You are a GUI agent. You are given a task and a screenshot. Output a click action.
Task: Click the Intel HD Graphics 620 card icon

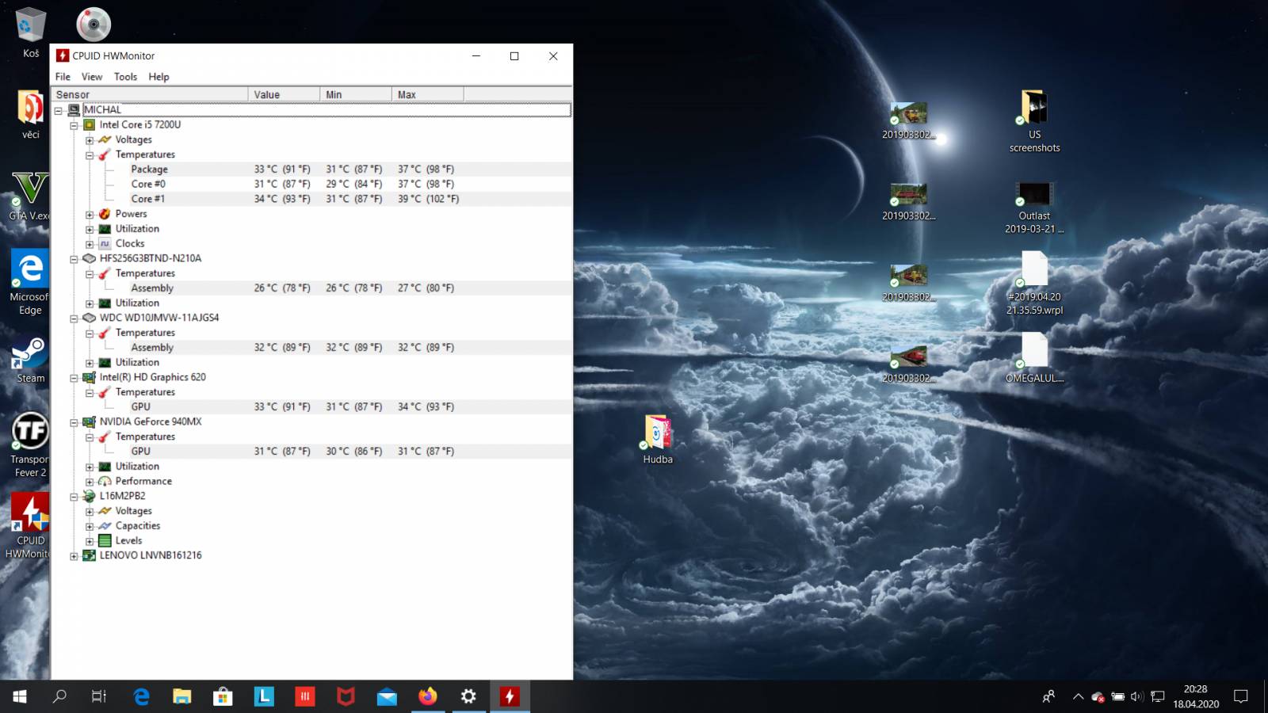click(x=90, y=377)
